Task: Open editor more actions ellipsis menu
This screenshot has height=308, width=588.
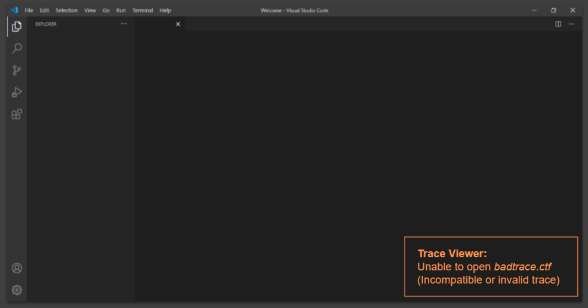Action: [x=571, y=24]
